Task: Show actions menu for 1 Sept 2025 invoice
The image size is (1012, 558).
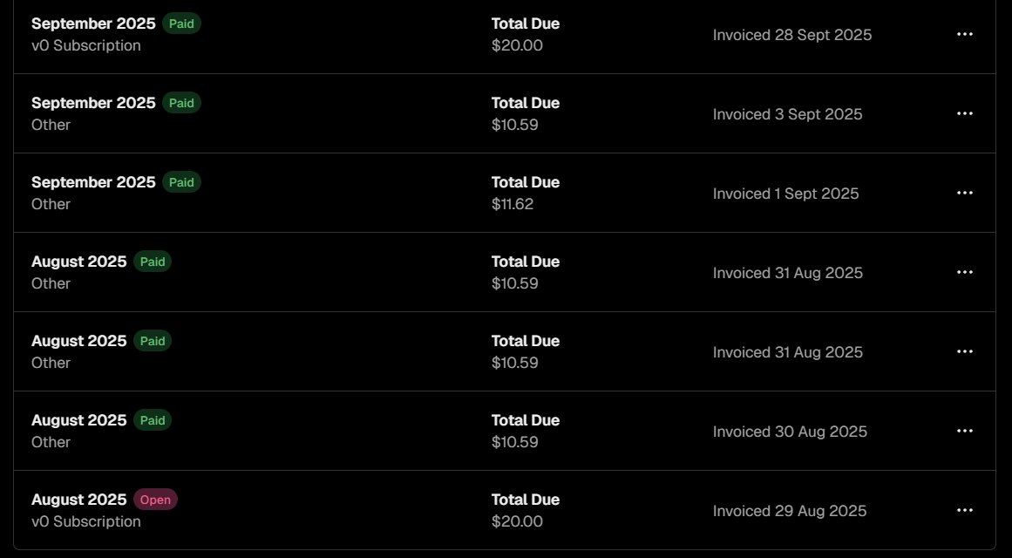Action: 964,193
